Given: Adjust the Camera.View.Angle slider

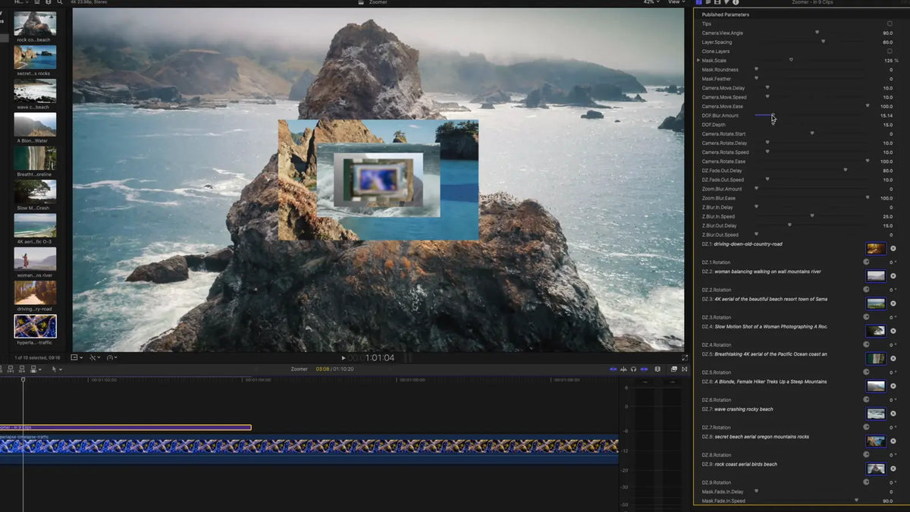Looking at the screenshot, I should coord(817,33).
